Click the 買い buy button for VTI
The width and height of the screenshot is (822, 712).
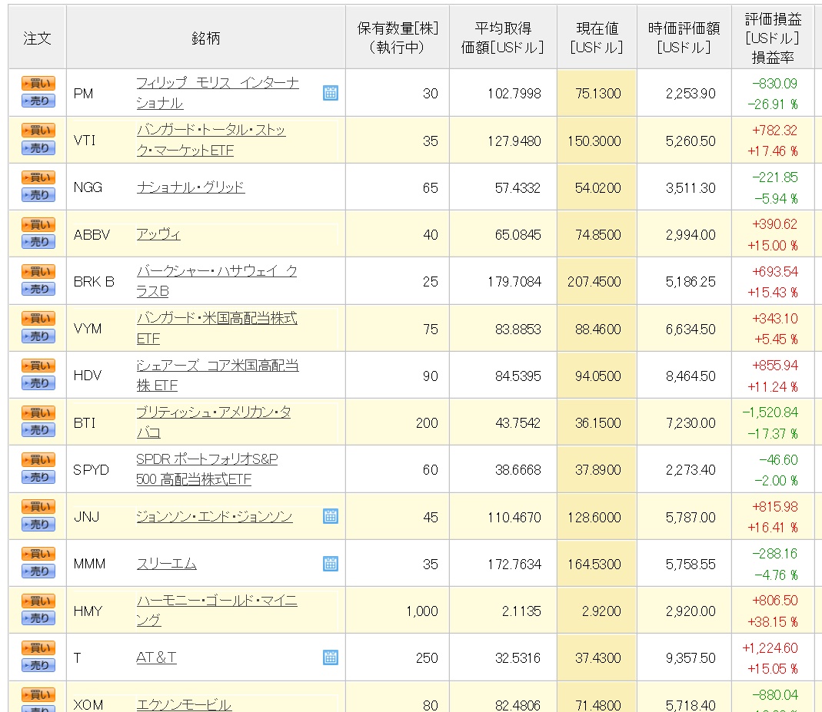pyautogui.click(x=38, y=131)
